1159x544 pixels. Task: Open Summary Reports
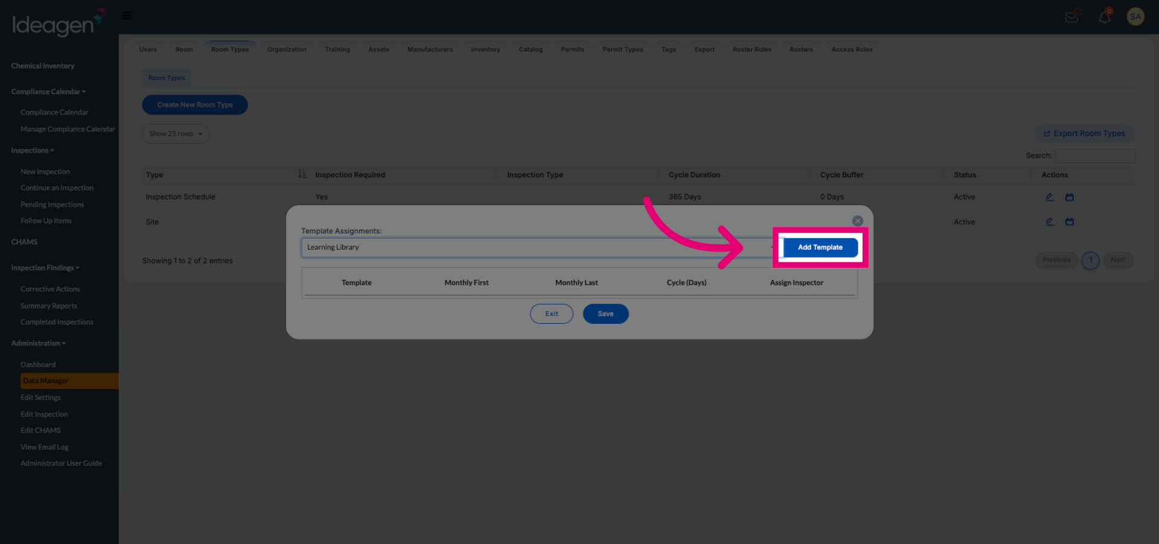pos(49,306)
